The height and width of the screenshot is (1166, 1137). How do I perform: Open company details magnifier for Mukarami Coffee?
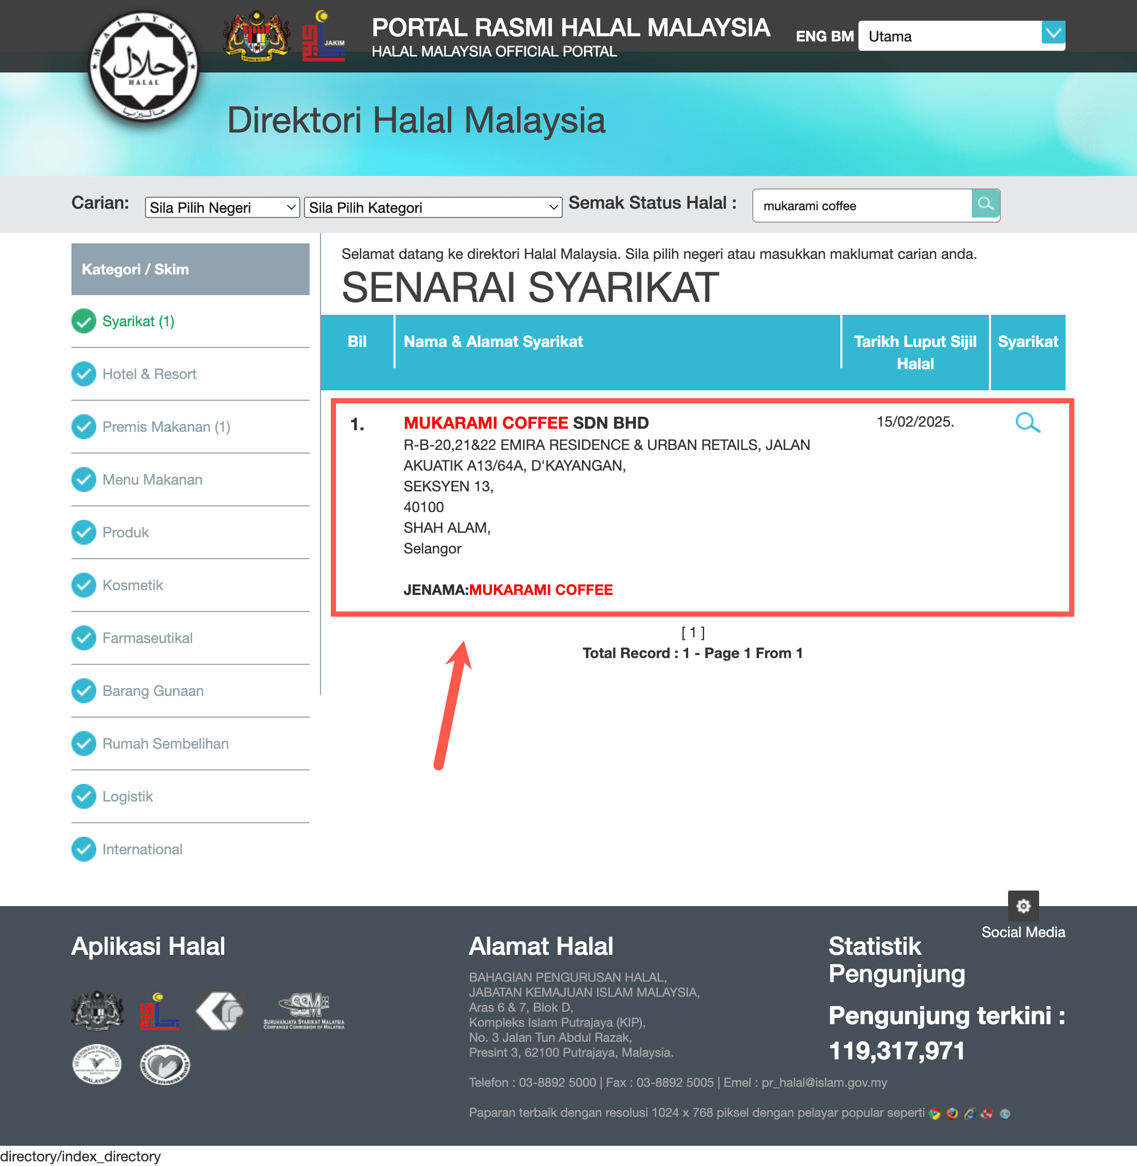(x=1027, y=422)
